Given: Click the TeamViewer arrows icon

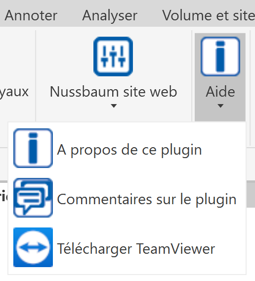Looking at the screenshot, I should click(33, 247).
